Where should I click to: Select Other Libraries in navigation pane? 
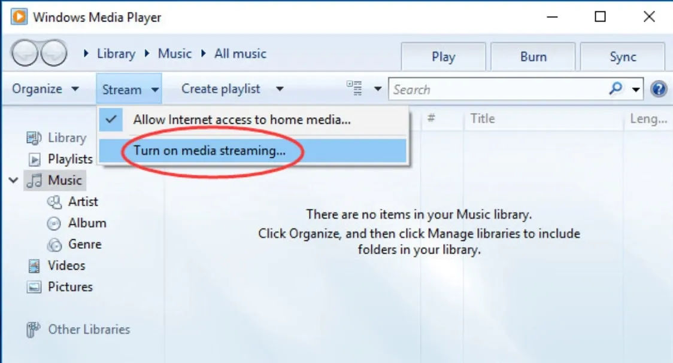pos(89,330)
